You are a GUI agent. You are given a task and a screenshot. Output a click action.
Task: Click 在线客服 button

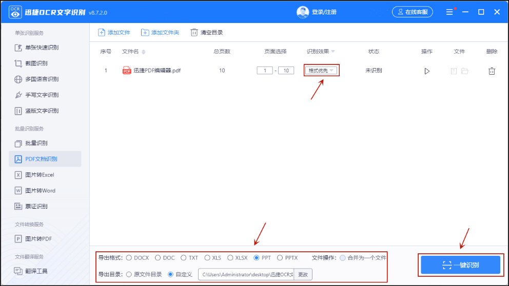pyautogui.click(x=412, y=12)
